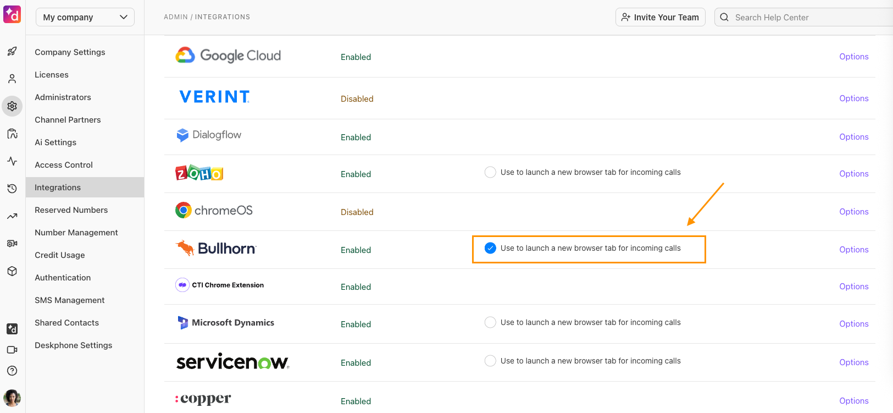Open Licenses menu item

click(85, 75)
